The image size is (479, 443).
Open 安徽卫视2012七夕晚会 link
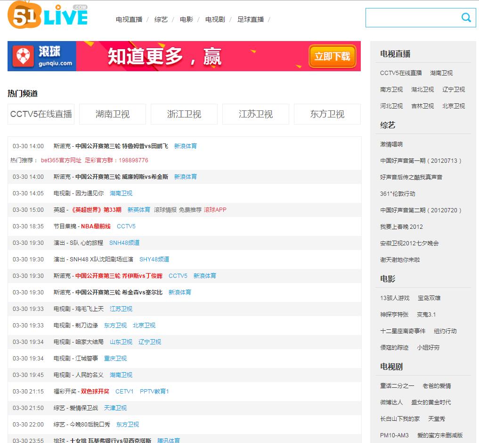tap(409, 243)
